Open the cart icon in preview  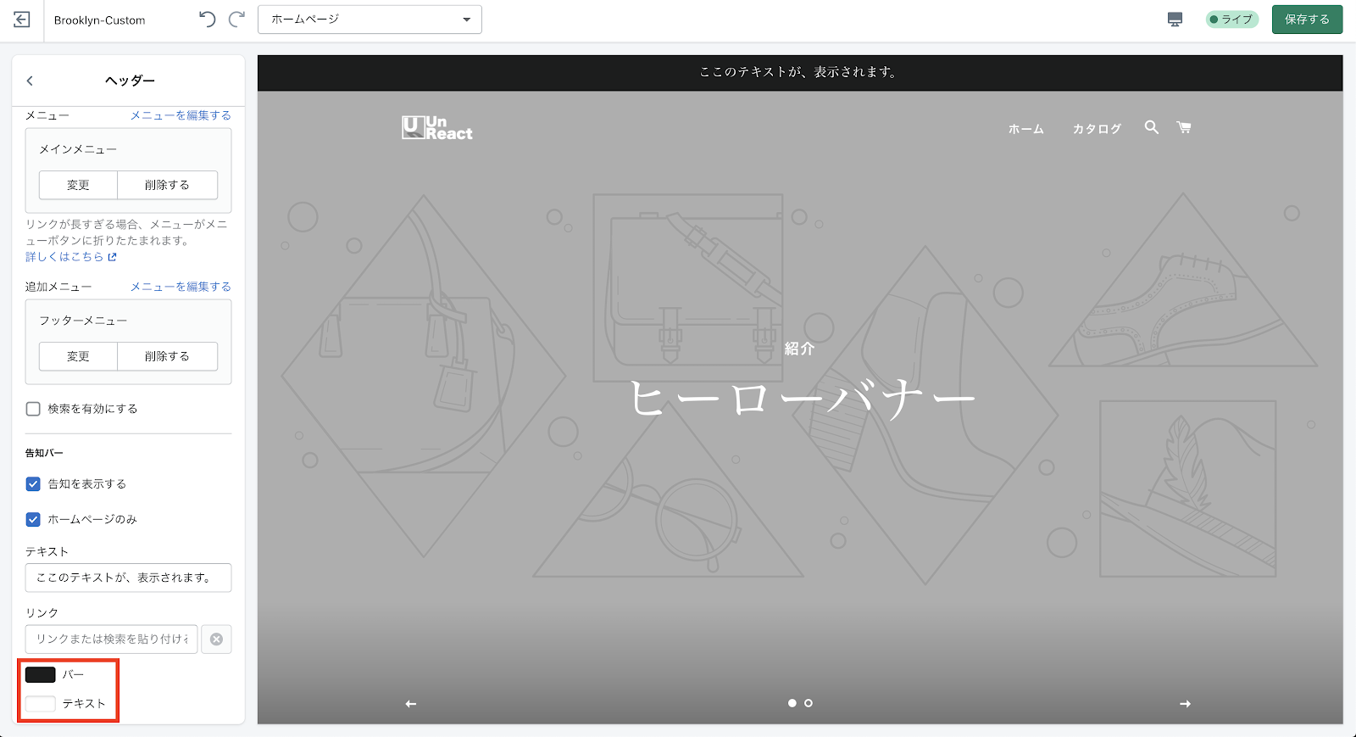[x=1184, y=127]
